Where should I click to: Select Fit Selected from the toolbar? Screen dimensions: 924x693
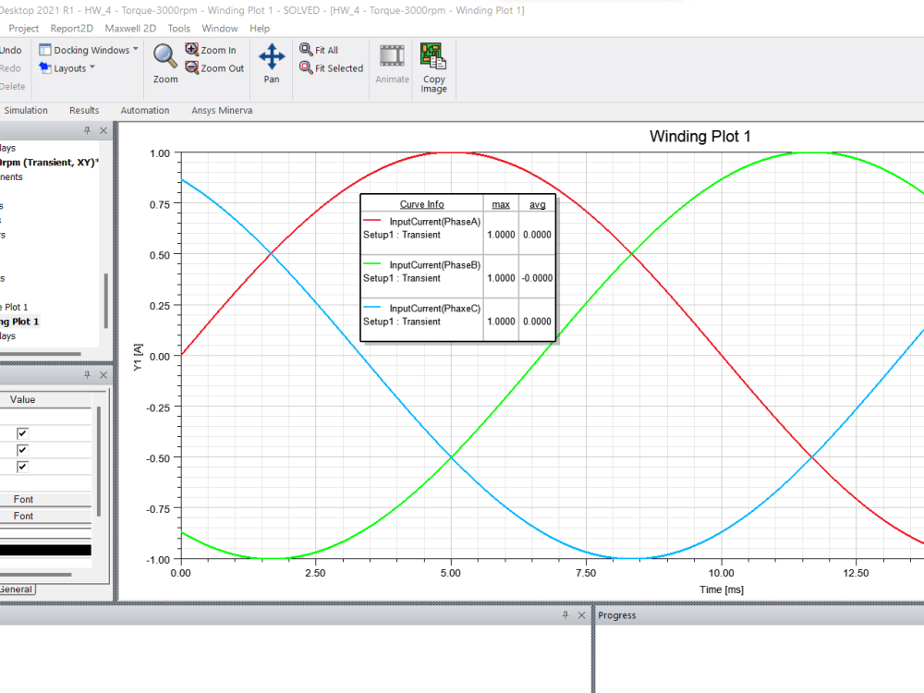[x=331, y=67]
